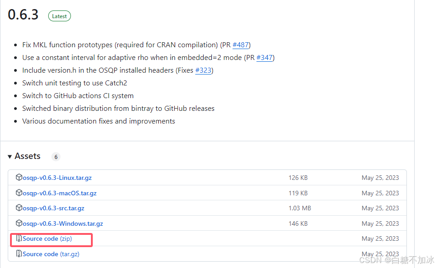
Task: Click the zip file icon beside Source code (tar.gz)
Action: (x=19, y=253)
